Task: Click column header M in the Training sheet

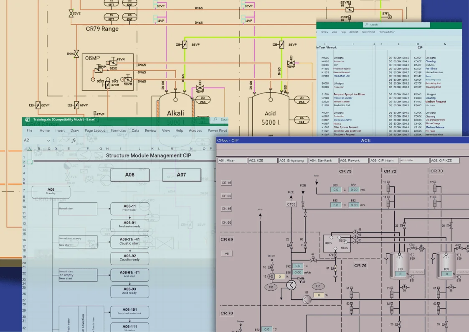Action: [x=172, y=148]
